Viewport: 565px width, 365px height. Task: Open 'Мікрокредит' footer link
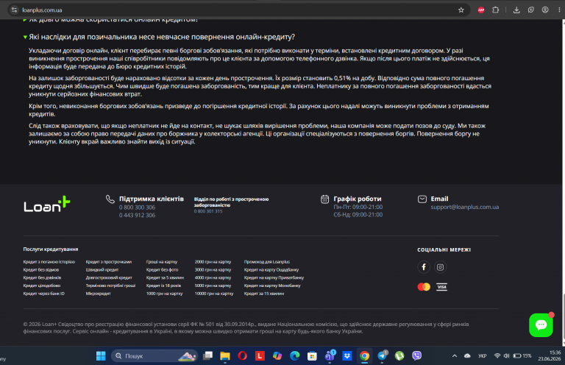tap(98, 294)
